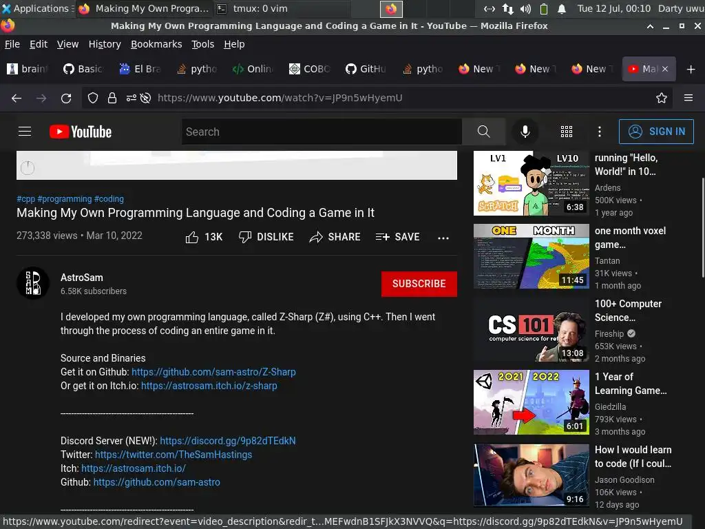
Task: Open the Help menu
Action: [234, 44]
